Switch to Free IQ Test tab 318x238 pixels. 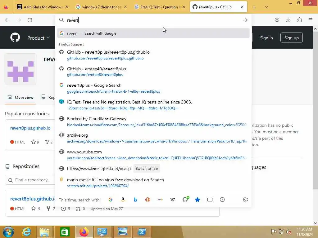[160, 7]
